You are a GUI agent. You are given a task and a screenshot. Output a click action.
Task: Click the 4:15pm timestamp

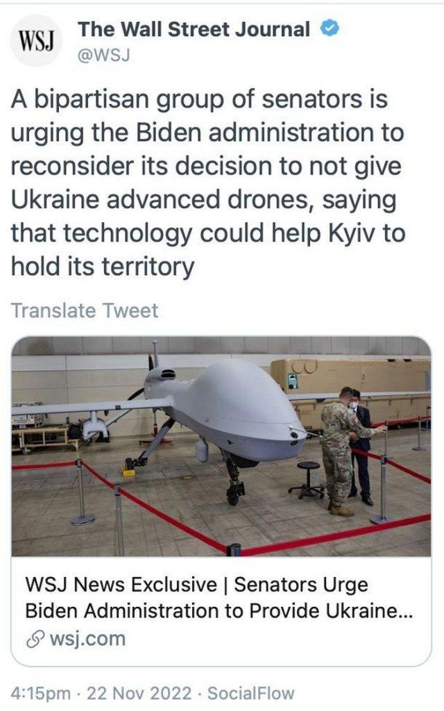pos(40,694)
